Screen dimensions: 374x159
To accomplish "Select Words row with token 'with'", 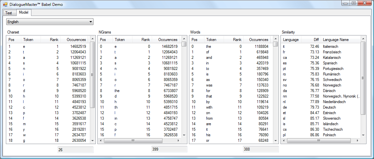I will tap(231, 107).
